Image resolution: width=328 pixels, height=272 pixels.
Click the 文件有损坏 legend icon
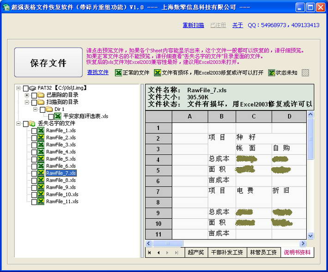pyautogui.click(x=158, y=73)
